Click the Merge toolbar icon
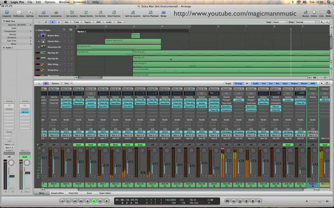Viewport: 334px width, 208px height. tap(164, 12)
